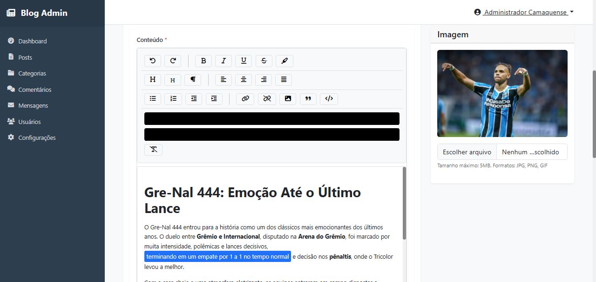Align text to the right

pos(264,80)
